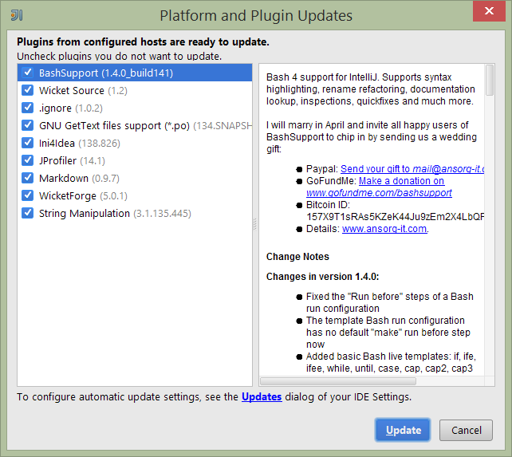The height and width of the screenshot is (457, 512).
Task: Uncheck the Markdown plugin checkbox
Action: pos(28,178)
